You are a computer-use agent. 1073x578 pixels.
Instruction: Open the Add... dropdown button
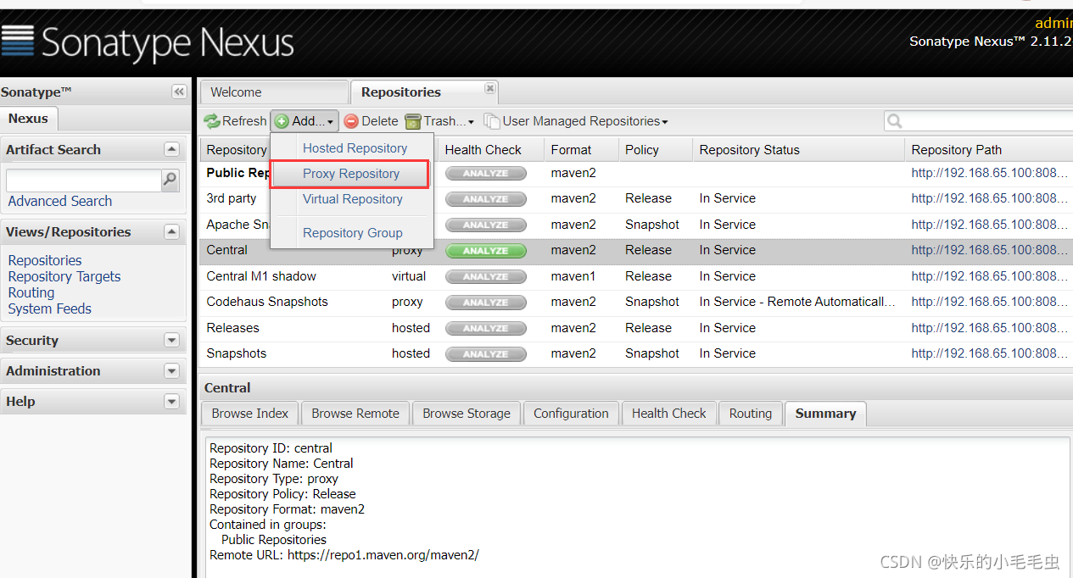[x=305, y=121]
